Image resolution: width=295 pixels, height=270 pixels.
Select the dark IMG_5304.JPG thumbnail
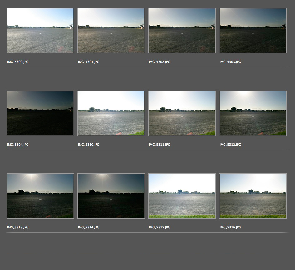(x=40, y=113)
